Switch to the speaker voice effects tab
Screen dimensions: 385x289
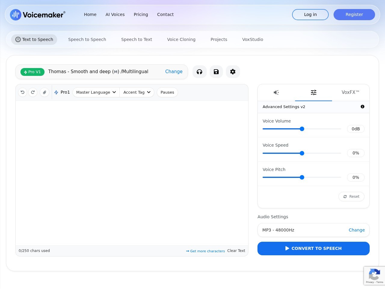pyautogui.click(x=276, y=92)
